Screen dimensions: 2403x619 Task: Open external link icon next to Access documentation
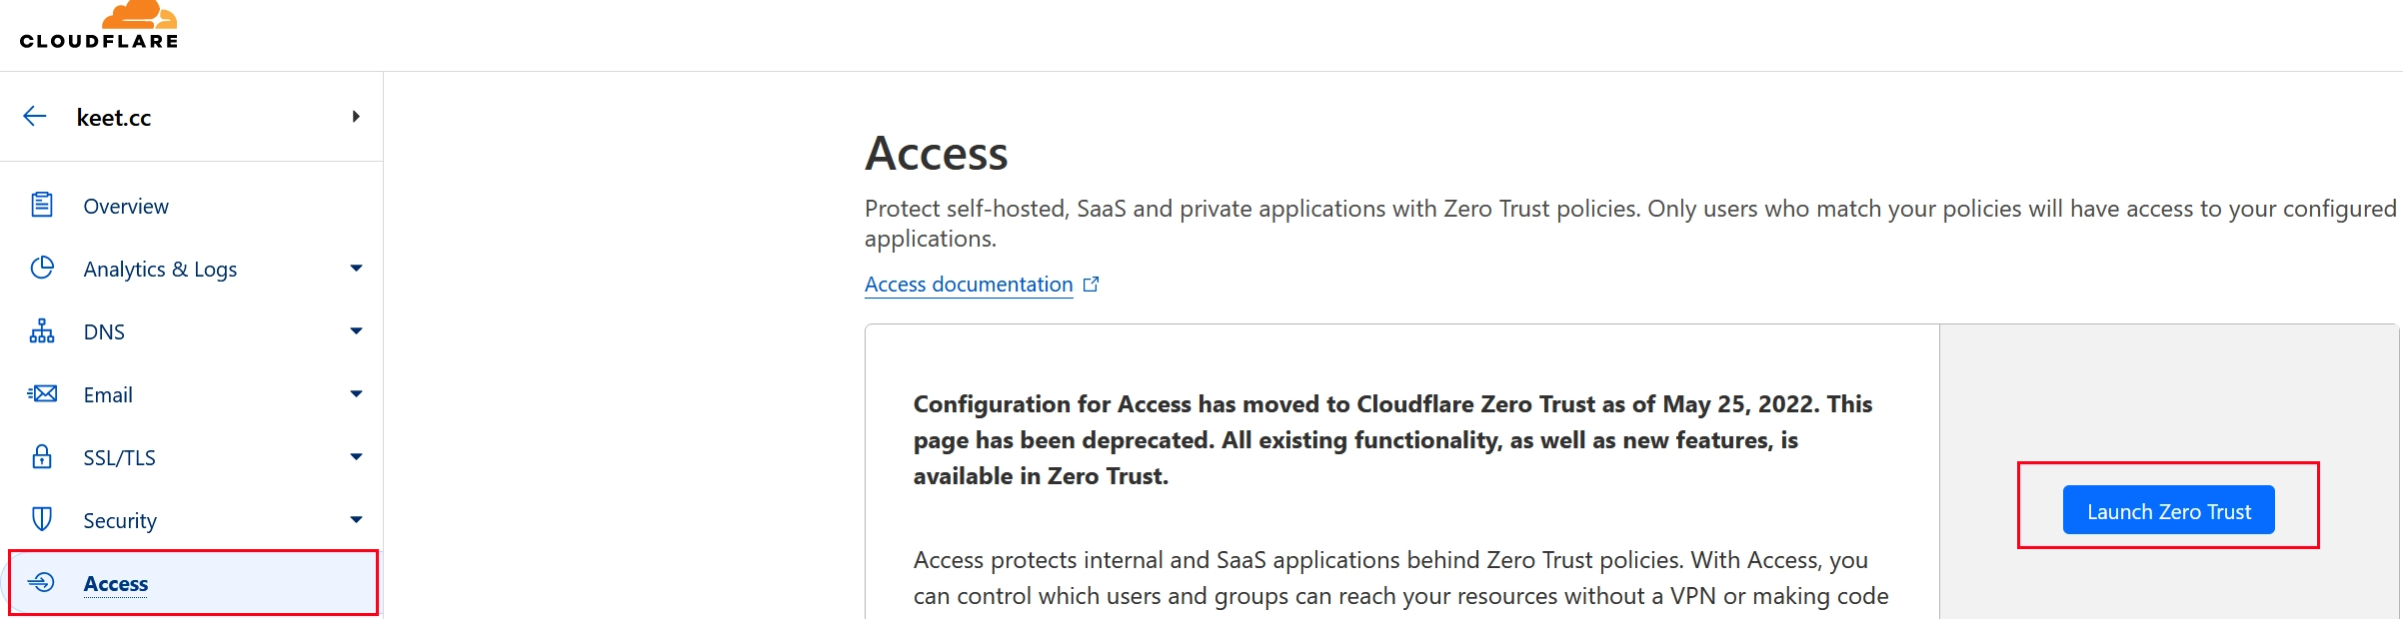coord(1092,285)
